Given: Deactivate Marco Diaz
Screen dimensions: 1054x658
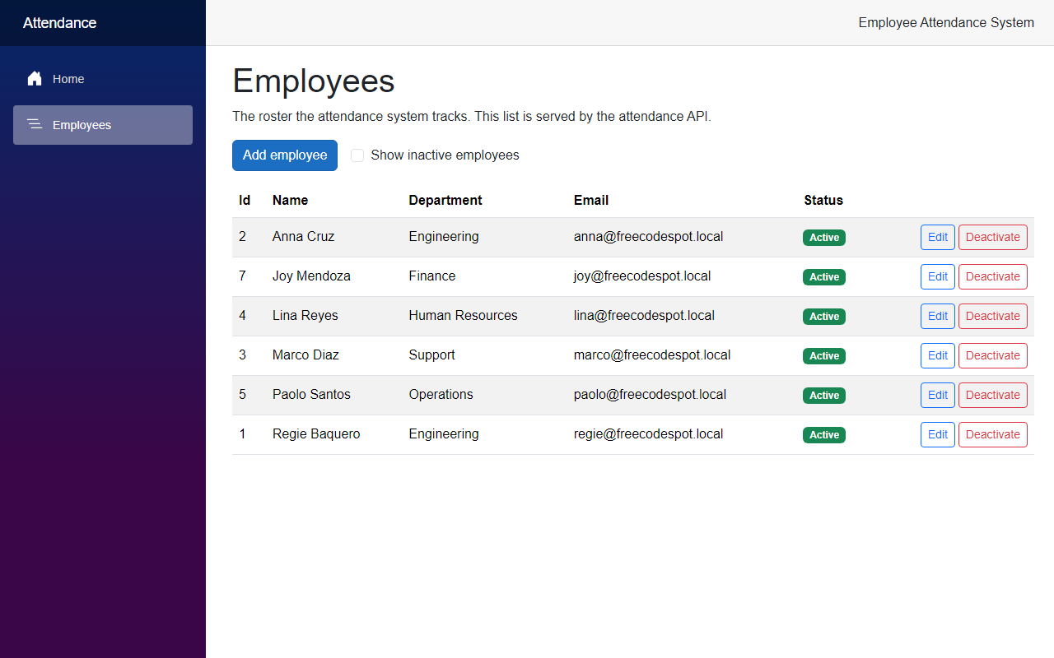Looking at the screenshot, I should click(x=993, y=355).
